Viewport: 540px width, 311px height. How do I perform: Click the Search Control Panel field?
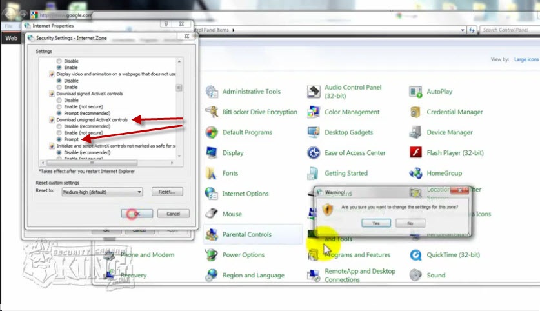[x=510, y=30]
